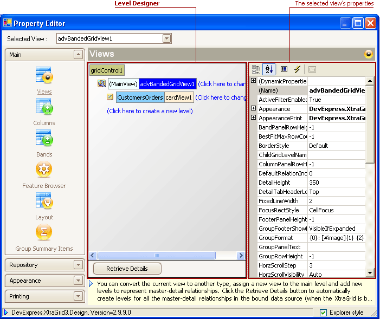Show the Events lightning bolt
380x319 pixels.
[297, 69]
